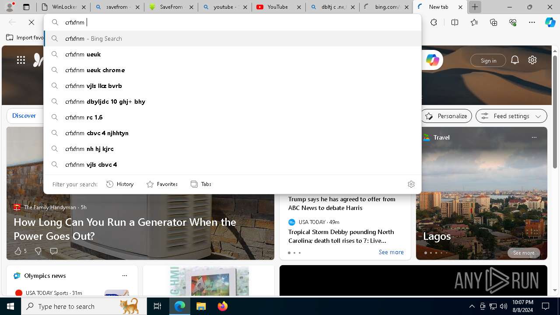The height and width of the screenshot is (315, 560).
Task: Open comments on generator article
Action: click(x=54, y=251)
